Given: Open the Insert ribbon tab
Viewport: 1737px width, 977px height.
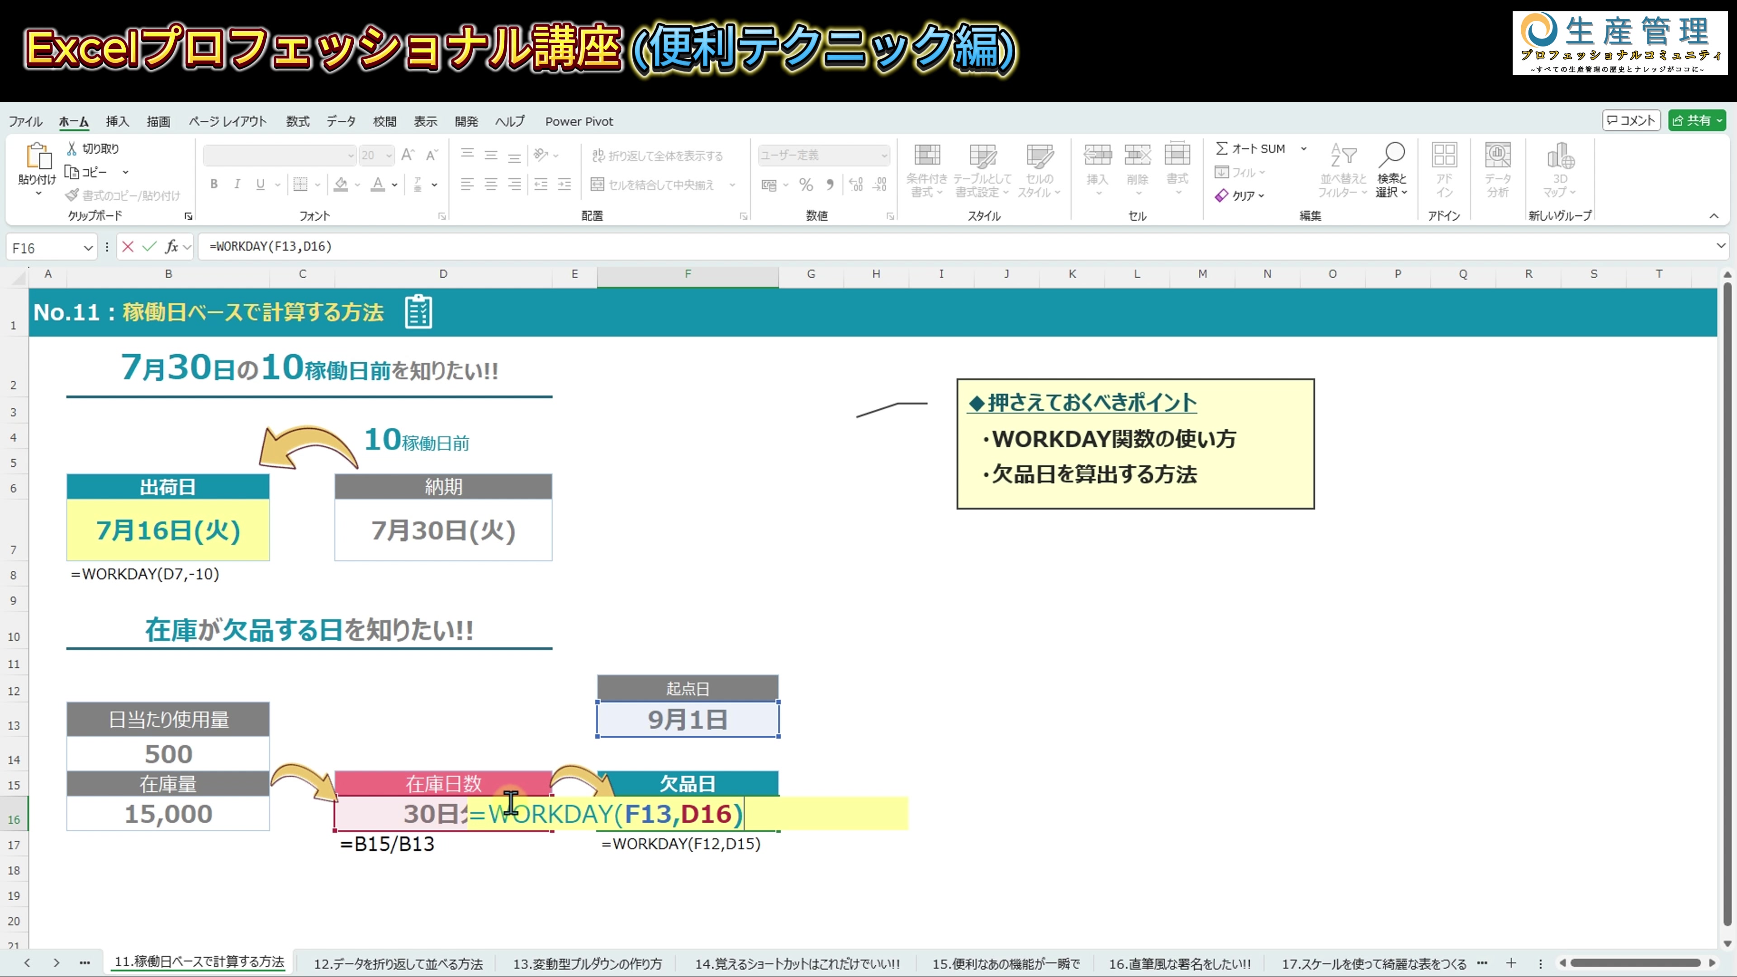Looking at the screenshot, I should tap(117, 121).
